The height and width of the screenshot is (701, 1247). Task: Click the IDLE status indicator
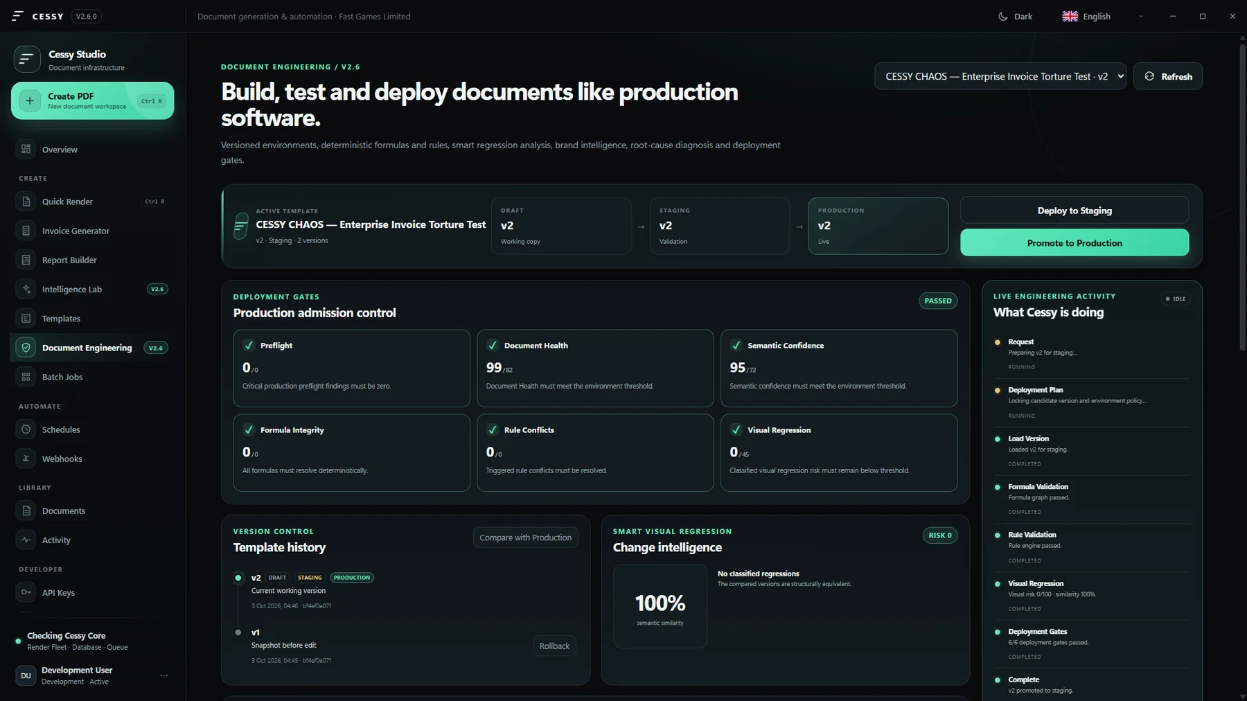[x=1176, y=299]
